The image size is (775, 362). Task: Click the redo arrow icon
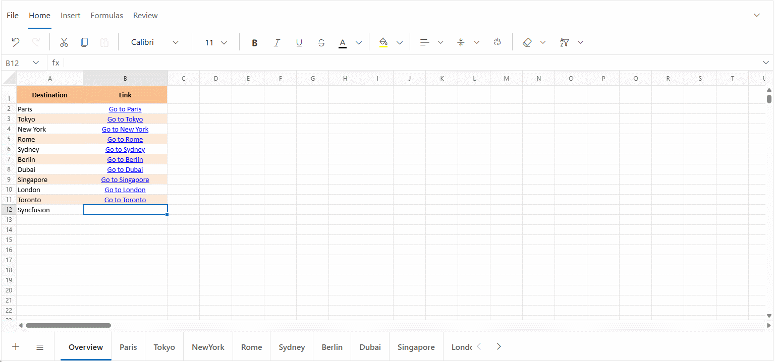[36, 42]
